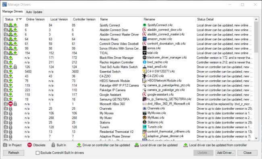Sort by Controller Version column header
Image resolution: width=262 pixels, height=159 pixels.
pyautogui.click(x=84, y=19)
